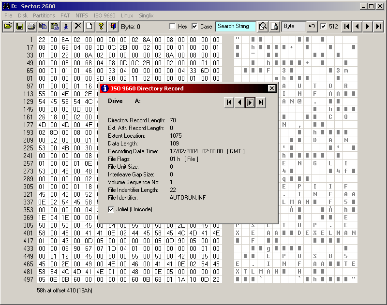This screenshot has height=305, width=387.
Task: Enable the Hex search checkbox
Action: click(x=173, y=27)
